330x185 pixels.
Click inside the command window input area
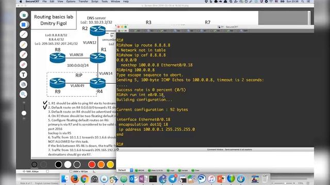click(x=214, y=159)
